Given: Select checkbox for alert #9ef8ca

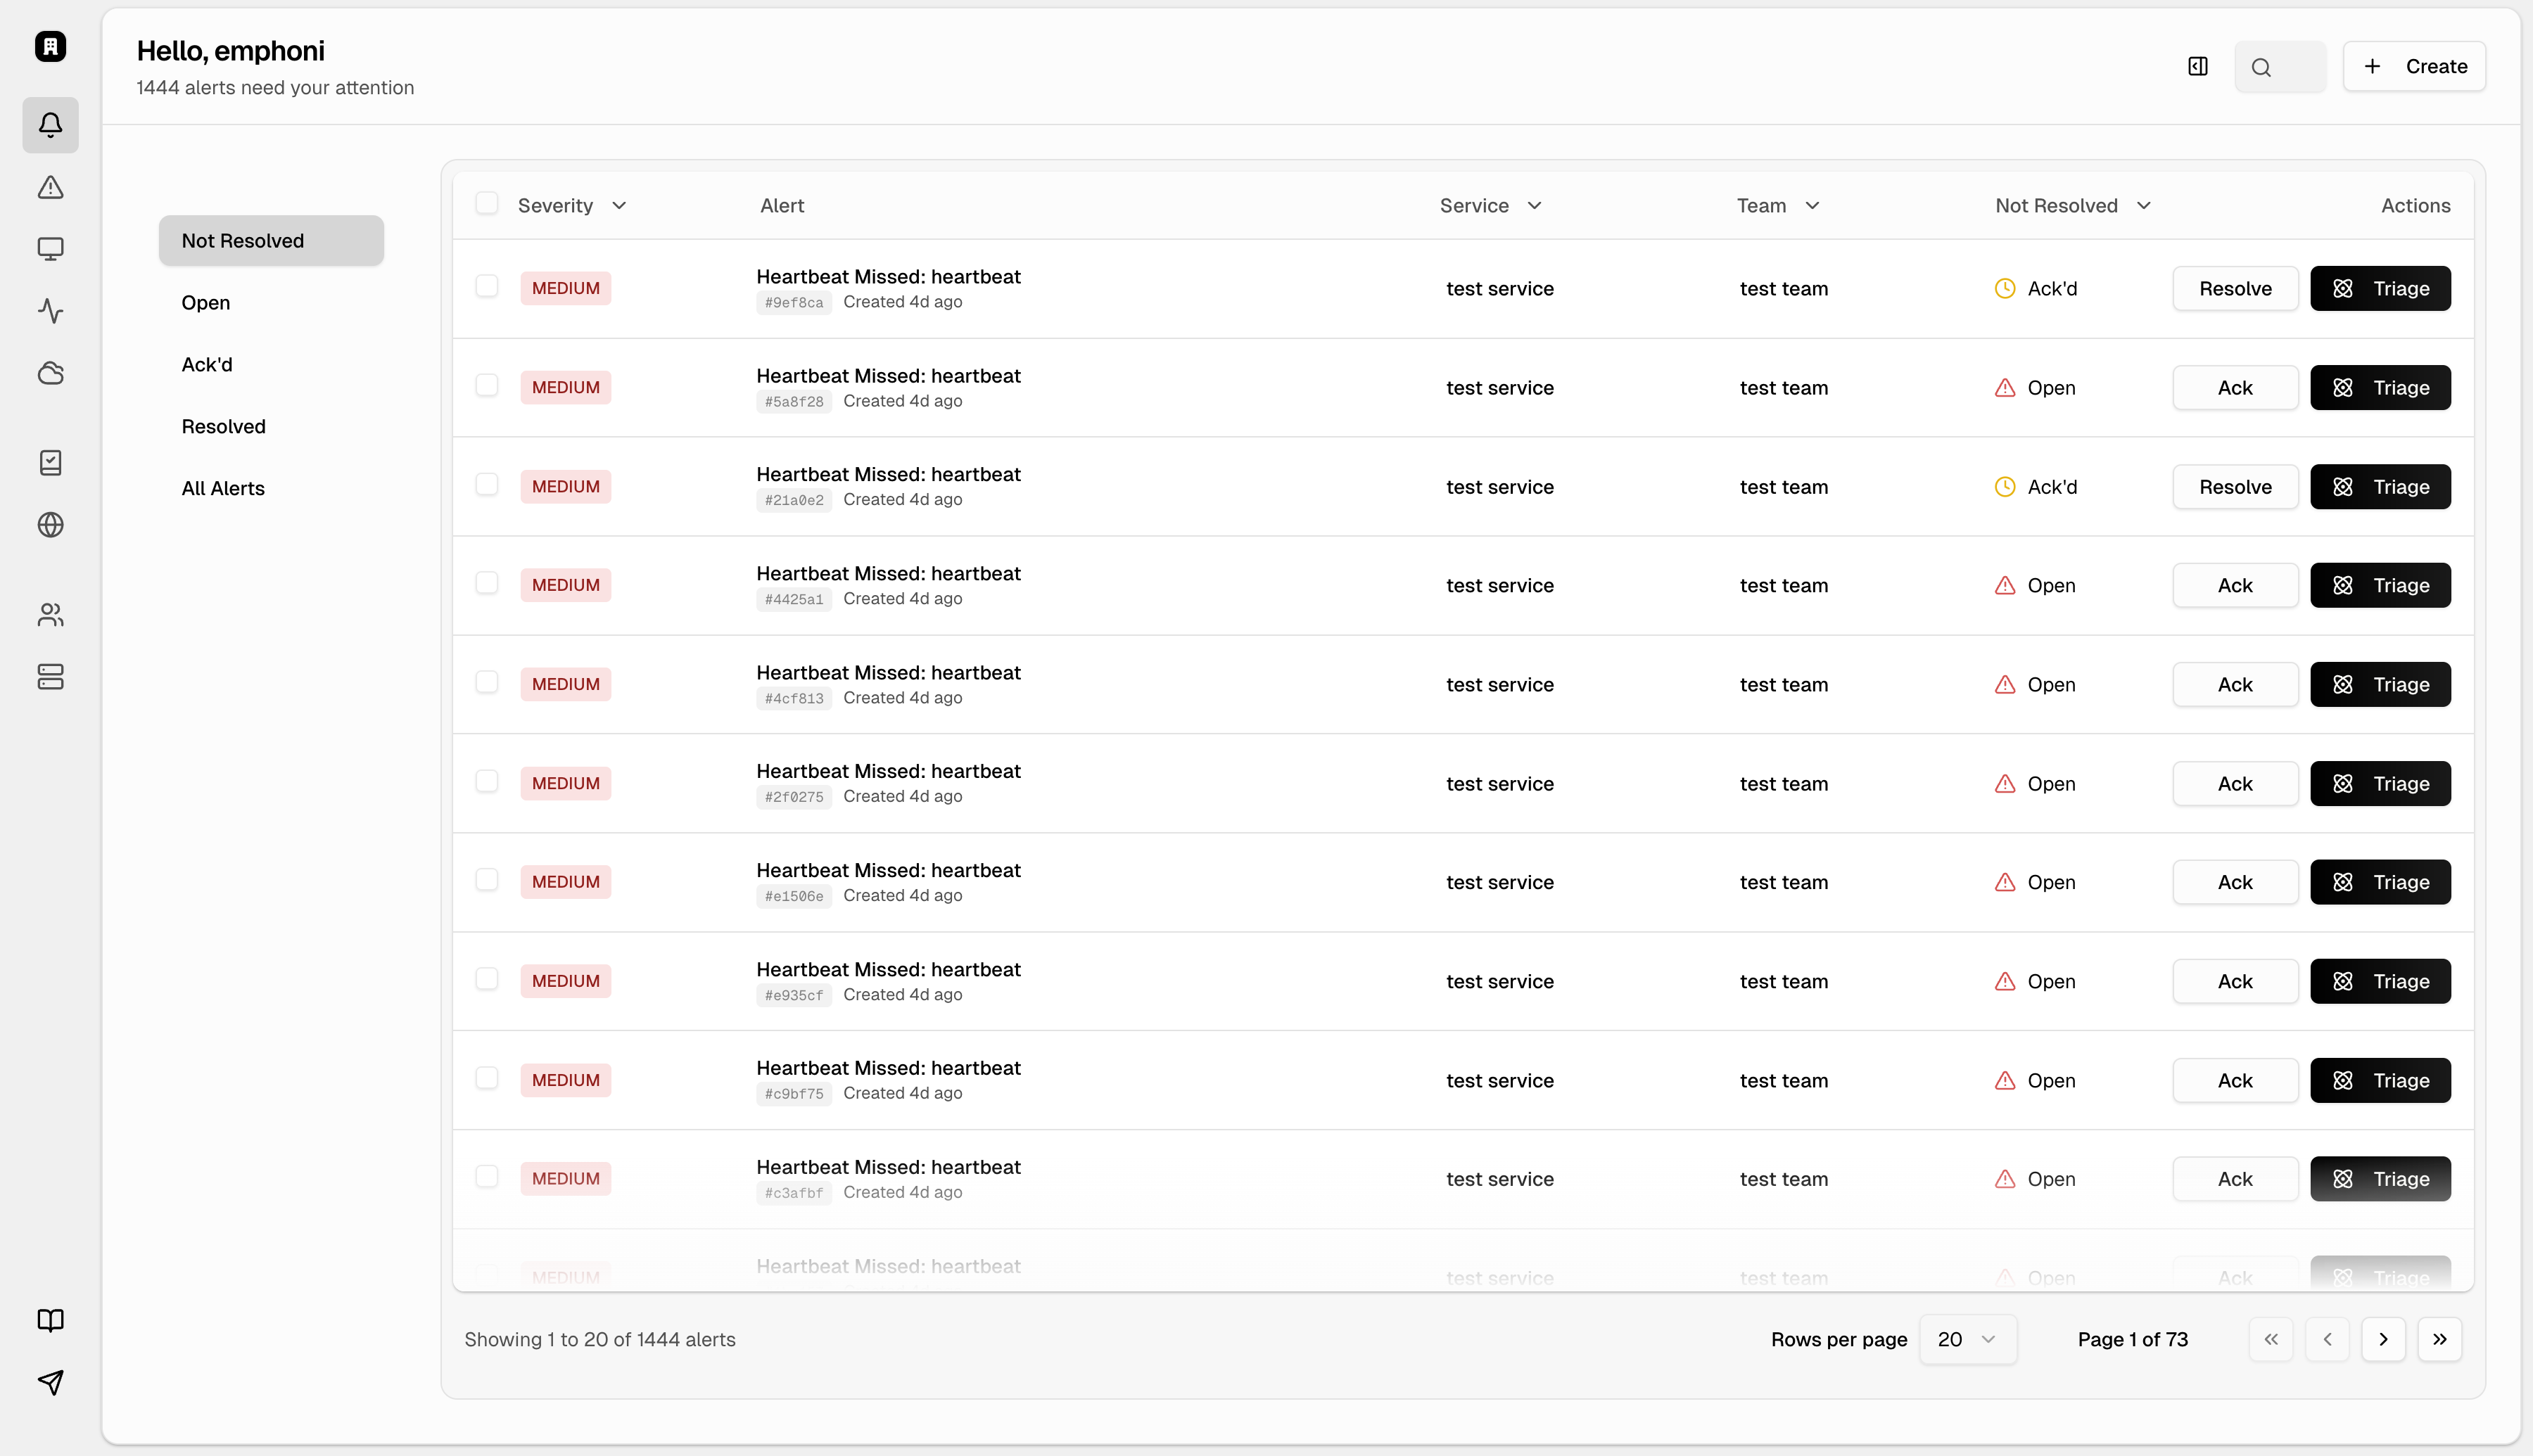Looking at the screenshot, I should point(487,287).
